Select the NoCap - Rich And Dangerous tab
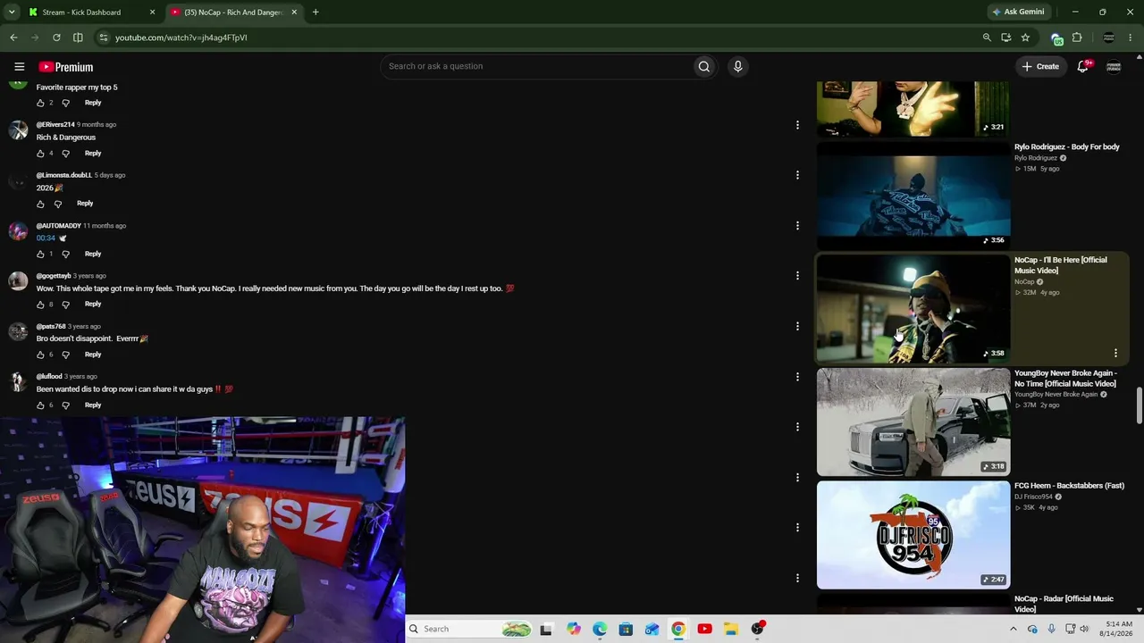 coord(233,13)
